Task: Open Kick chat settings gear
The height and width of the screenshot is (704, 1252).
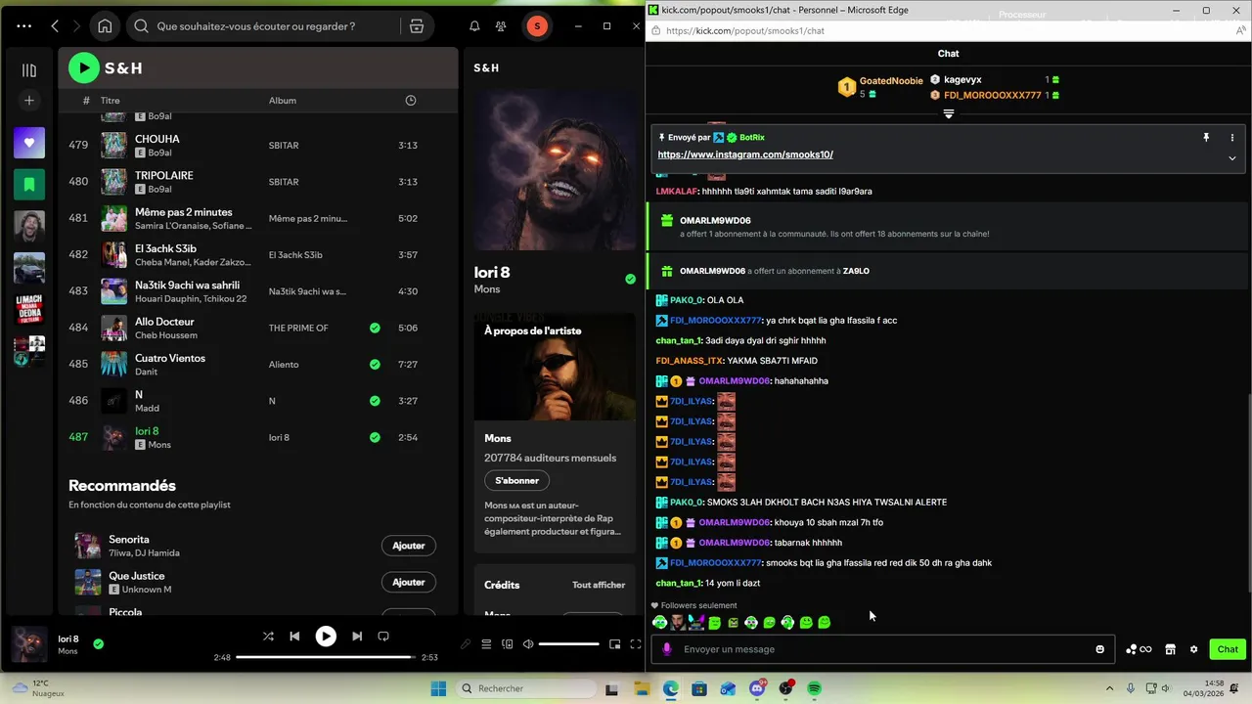Action: 1193,649
